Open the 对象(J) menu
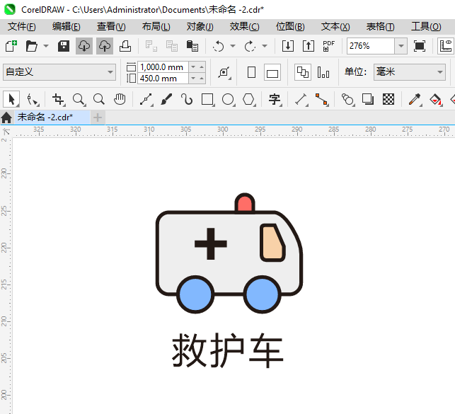 [200, 27]
